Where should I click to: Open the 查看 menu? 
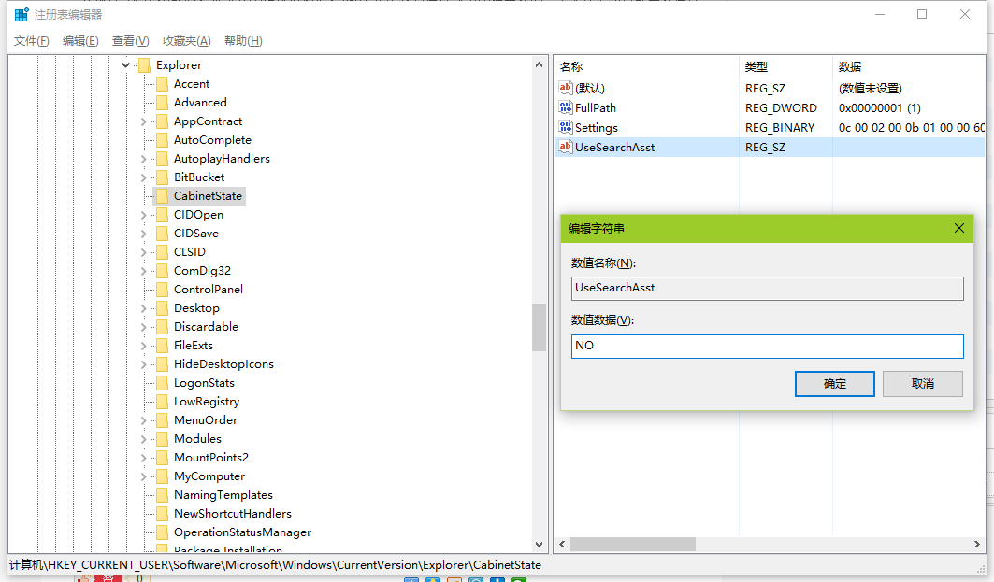[x=130, y=40]
